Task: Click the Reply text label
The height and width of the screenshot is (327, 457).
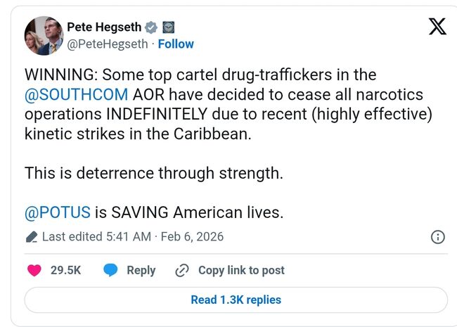Action: tap(141, 270)
